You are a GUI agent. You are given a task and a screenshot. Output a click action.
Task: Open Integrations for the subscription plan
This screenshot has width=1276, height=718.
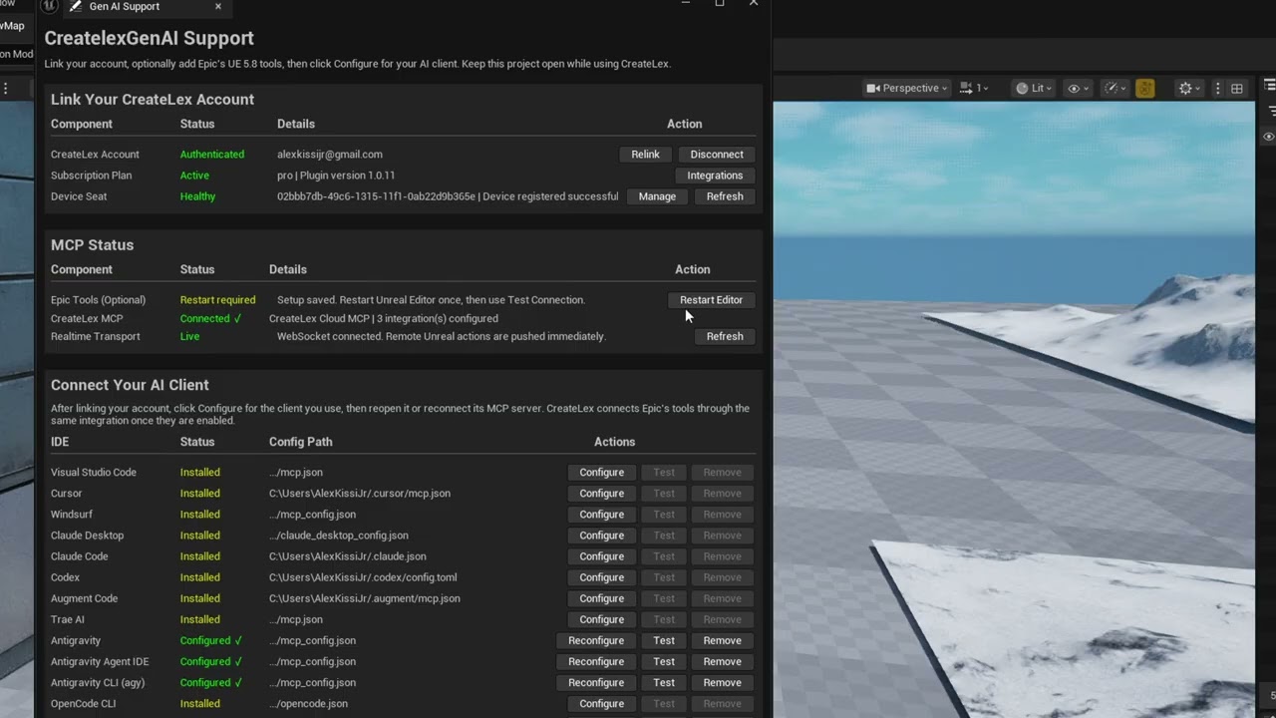coord(715,176)
